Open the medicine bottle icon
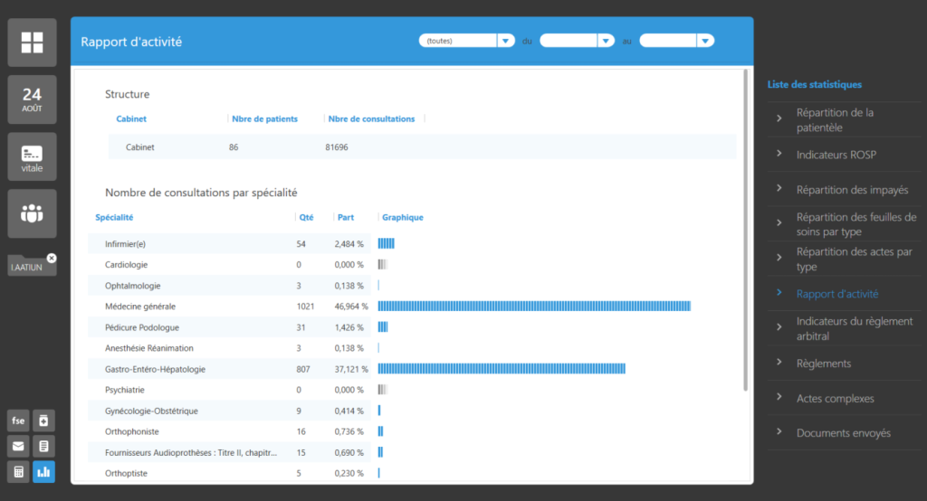This screenshot has height=501, width=927. pos(43,421)
